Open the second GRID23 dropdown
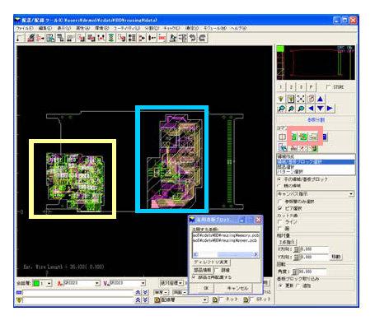375x325 pixels. (x=143, y=283)
